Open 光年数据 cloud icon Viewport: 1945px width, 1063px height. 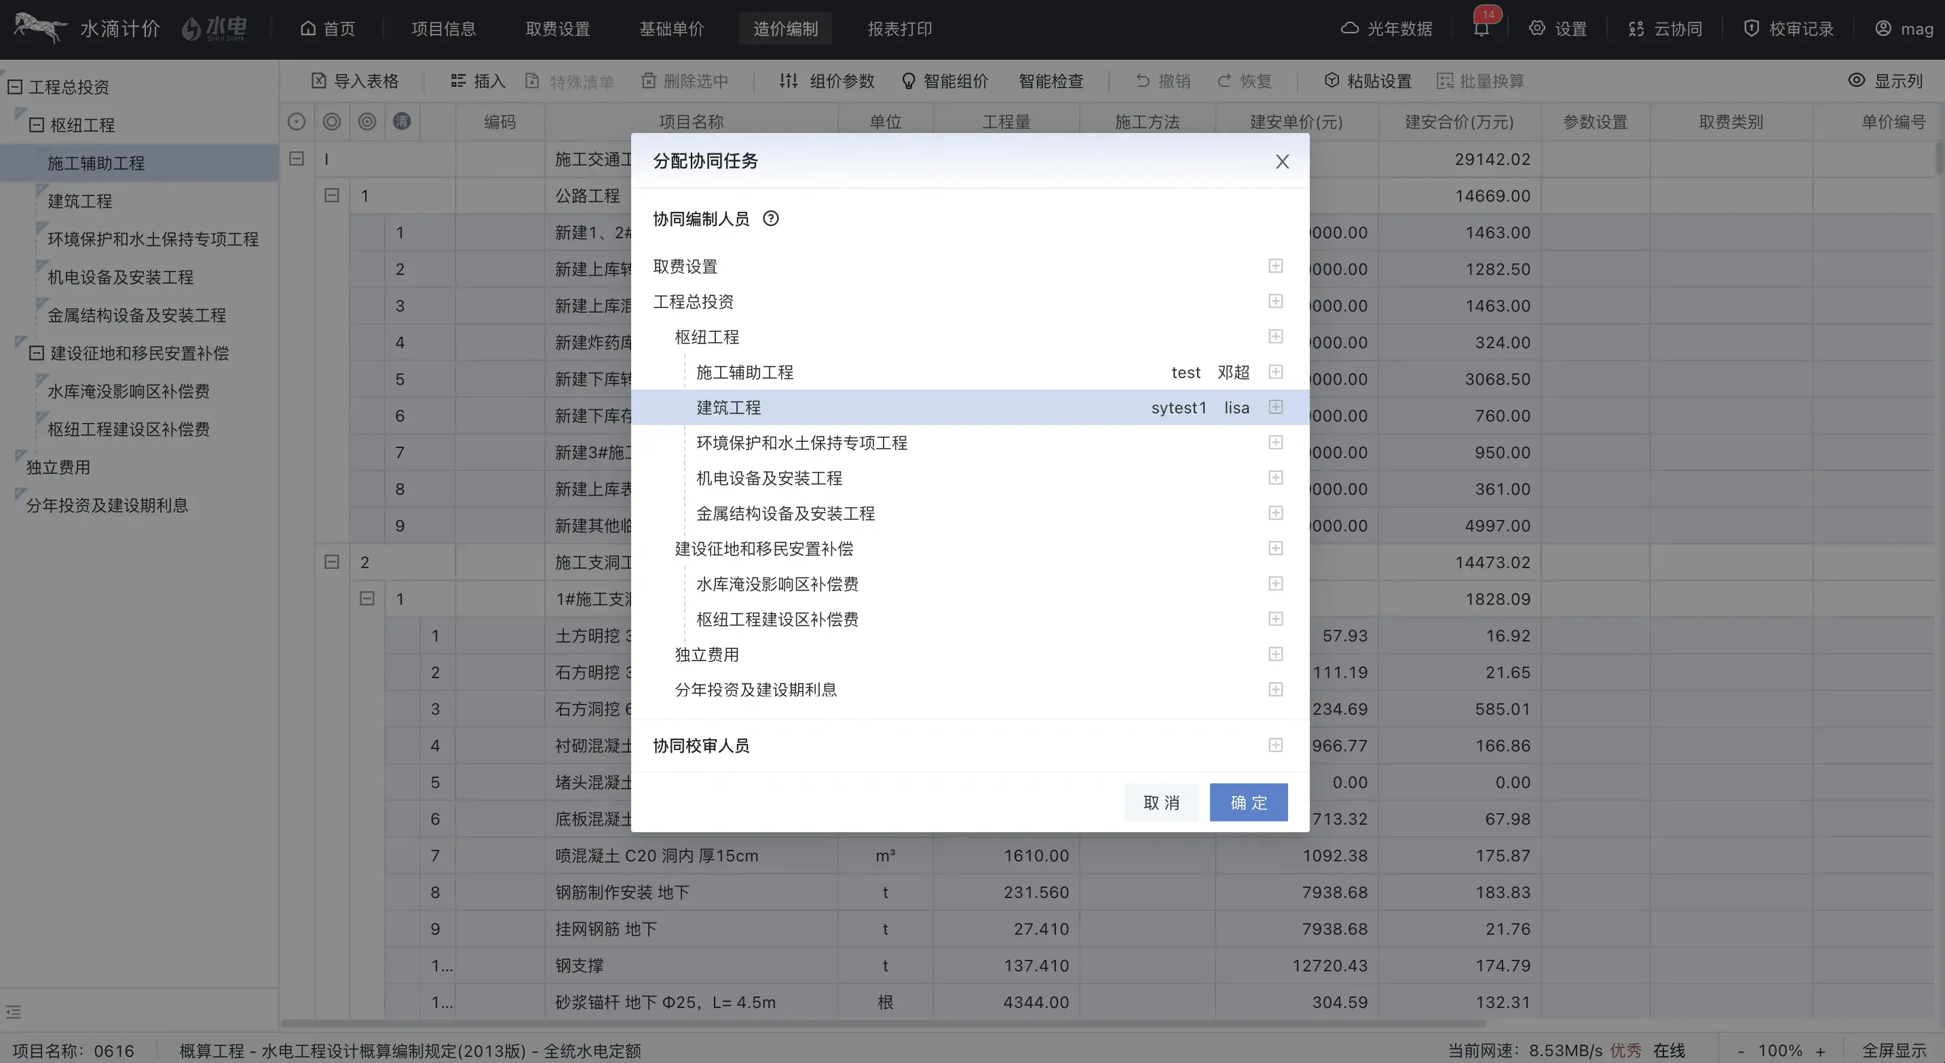coord(1349,29)
